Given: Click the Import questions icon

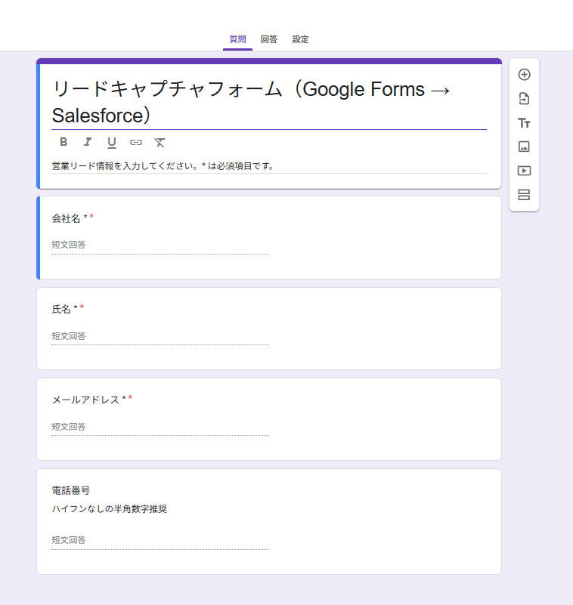Looking at the screenshot, I should 524,99.
